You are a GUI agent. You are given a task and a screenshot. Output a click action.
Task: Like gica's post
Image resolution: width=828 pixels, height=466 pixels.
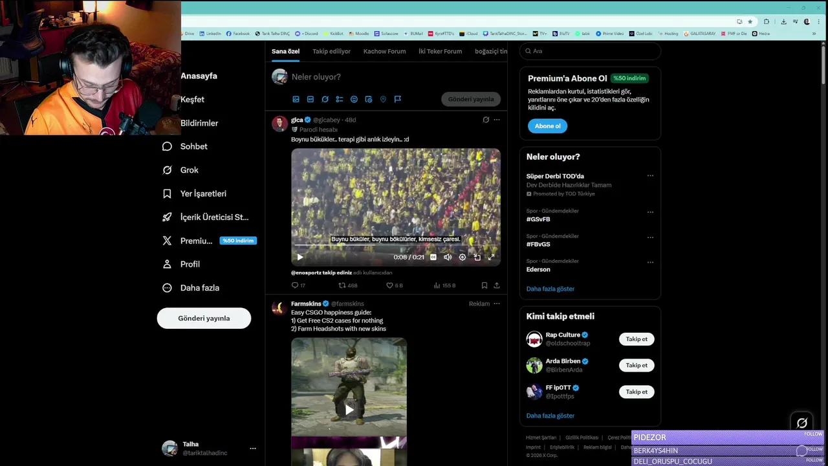(395, 285)
